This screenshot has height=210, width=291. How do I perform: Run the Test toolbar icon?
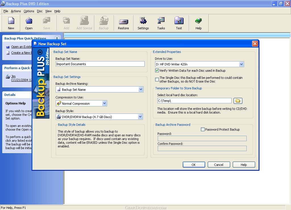179,23
